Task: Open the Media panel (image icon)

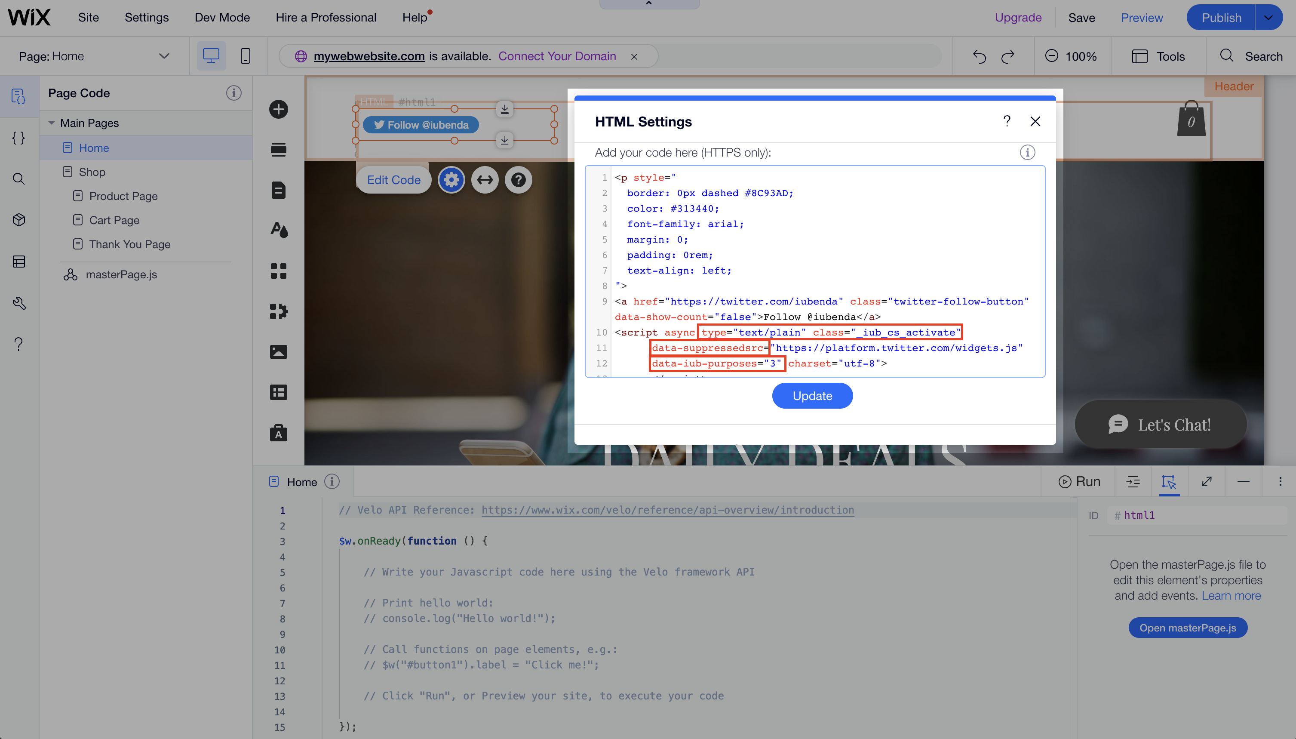Action: (x=279, y=352)
